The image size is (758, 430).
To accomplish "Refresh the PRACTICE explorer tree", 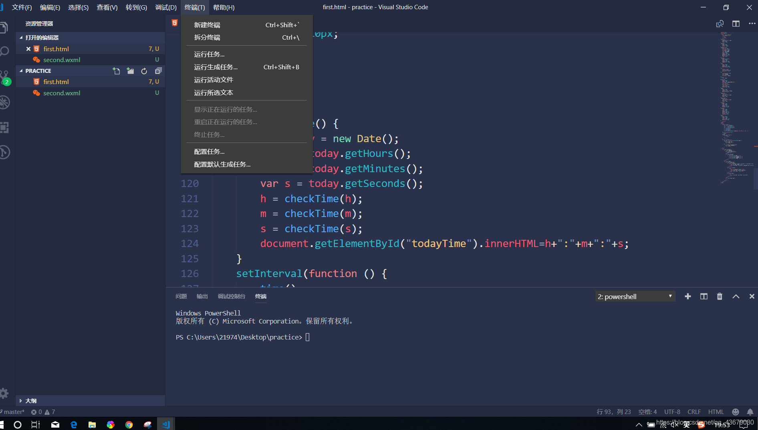I will click(x=144, y=71).
